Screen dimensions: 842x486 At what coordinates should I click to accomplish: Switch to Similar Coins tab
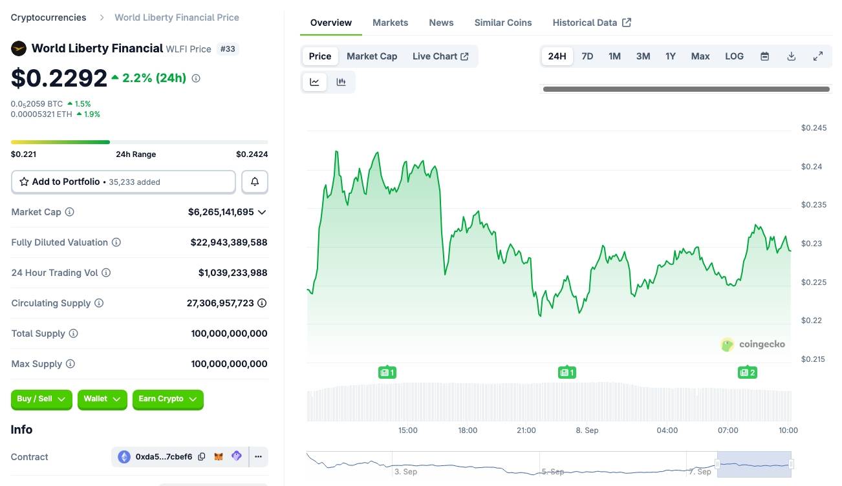(x=503, y=23)
